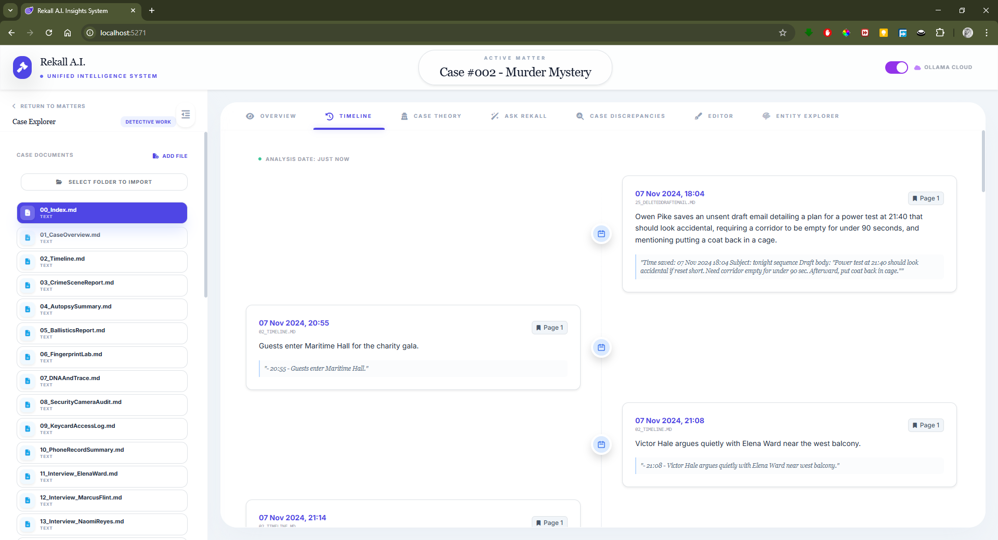Open the browser tab list chevron

pyautogui.click(x=10, y=10)
